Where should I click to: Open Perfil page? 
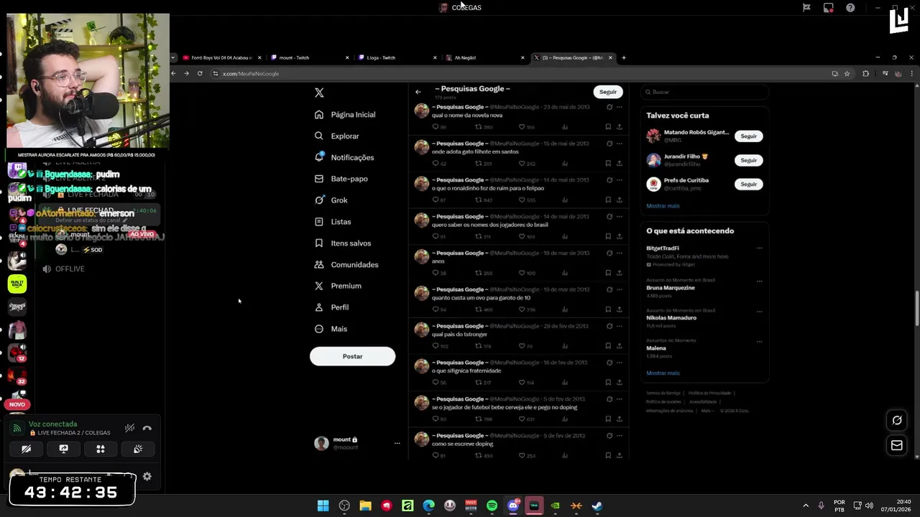click(x=331, y=307)
